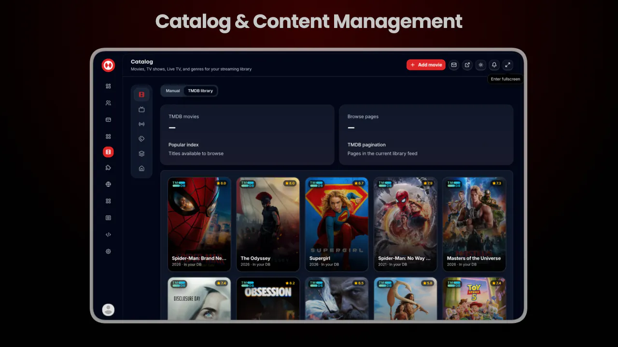Image resolution: width=618 pixels, height=347 pixels.
Task: Click the TMDB movies stat card
Action: pyautogui.click(x=247, y=135)
